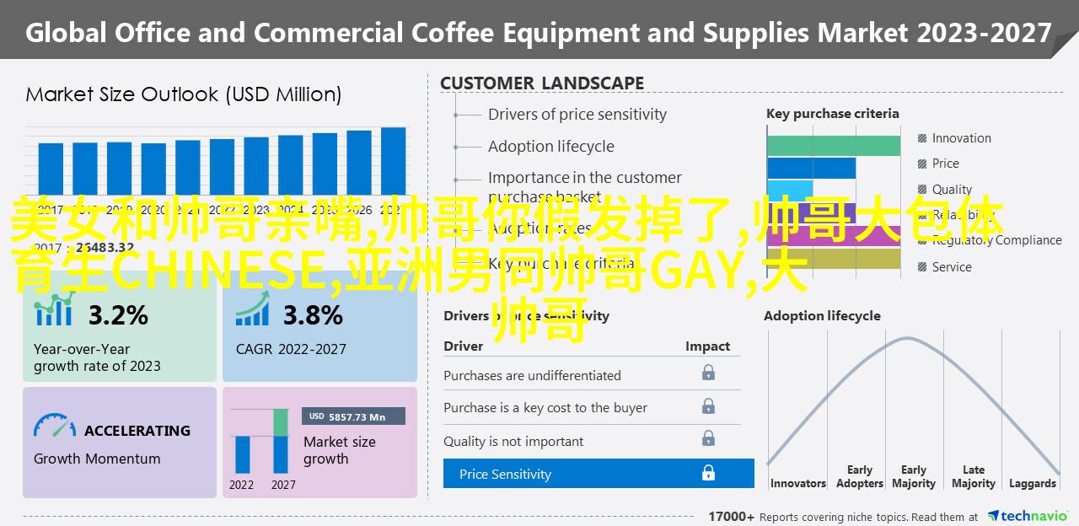Image resolution: width=1079 pixels, height=526 pixels.
Task: Click the Market size growth caption
Action: (x=340, y=450)
